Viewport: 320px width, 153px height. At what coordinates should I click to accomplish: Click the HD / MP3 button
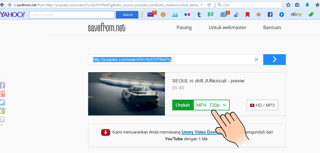262,105
